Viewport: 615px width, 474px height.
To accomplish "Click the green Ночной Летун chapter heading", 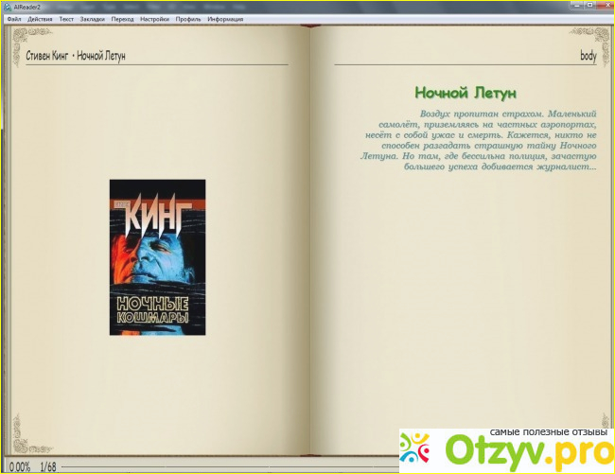I will [x=465, y=93].
